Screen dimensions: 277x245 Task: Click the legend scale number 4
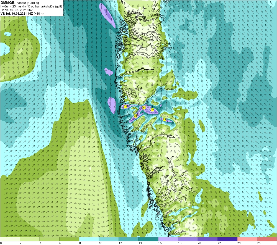click(40, 243)
